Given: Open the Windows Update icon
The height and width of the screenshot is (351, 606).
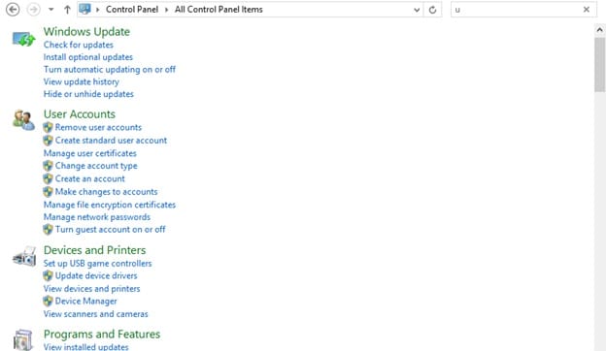Looking at the screenshot, I should (23, 39).
